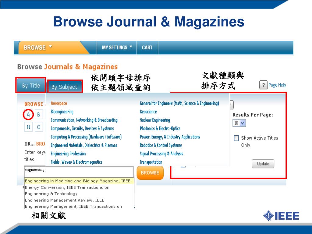Open the MY SETTINGS menu
This screenshot has width=312, height=234.
[x=117, y=48]
